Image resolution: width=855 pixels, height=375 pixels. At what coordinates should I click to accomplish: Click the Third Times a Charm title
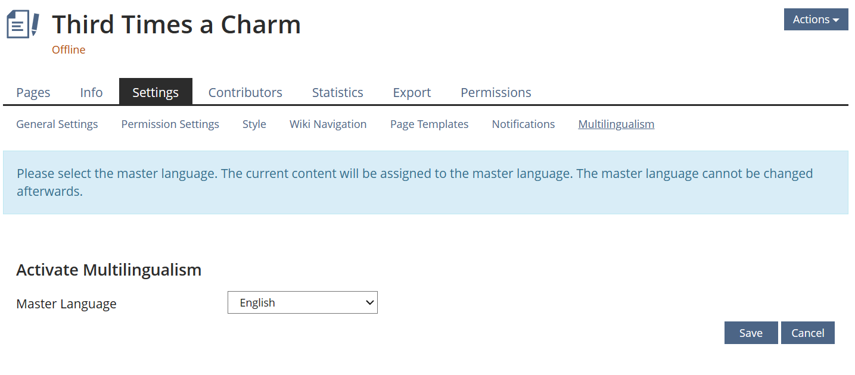pyautogui.click(x=176, y=24)
